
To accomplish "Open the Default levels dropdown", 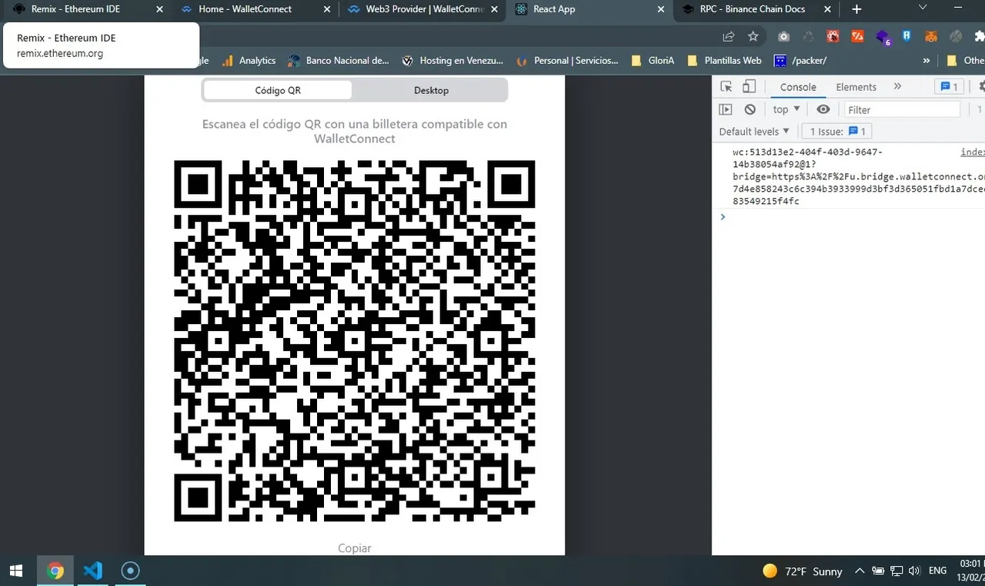I will (754, 131).
